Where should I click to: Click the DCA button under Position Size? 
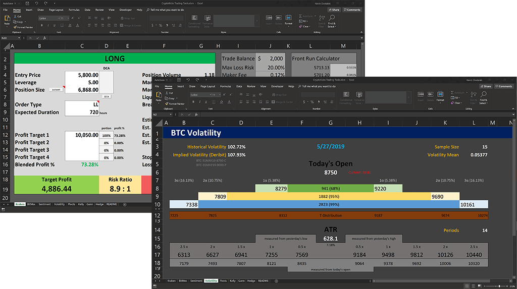(106, 96)
